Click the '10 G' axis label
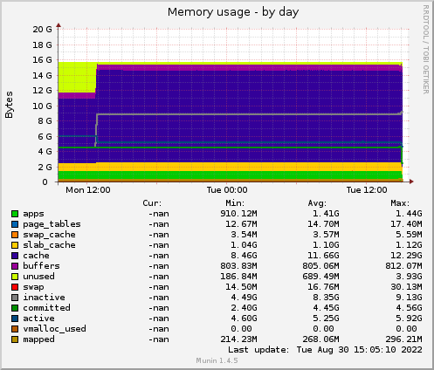The width and height of the screenshot is (434, 370). click(x=42, y=106)
